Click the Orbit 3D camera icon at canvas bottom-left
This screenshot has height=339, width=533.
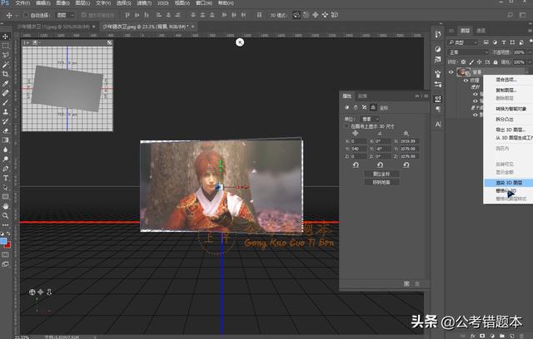coord(32,292)
